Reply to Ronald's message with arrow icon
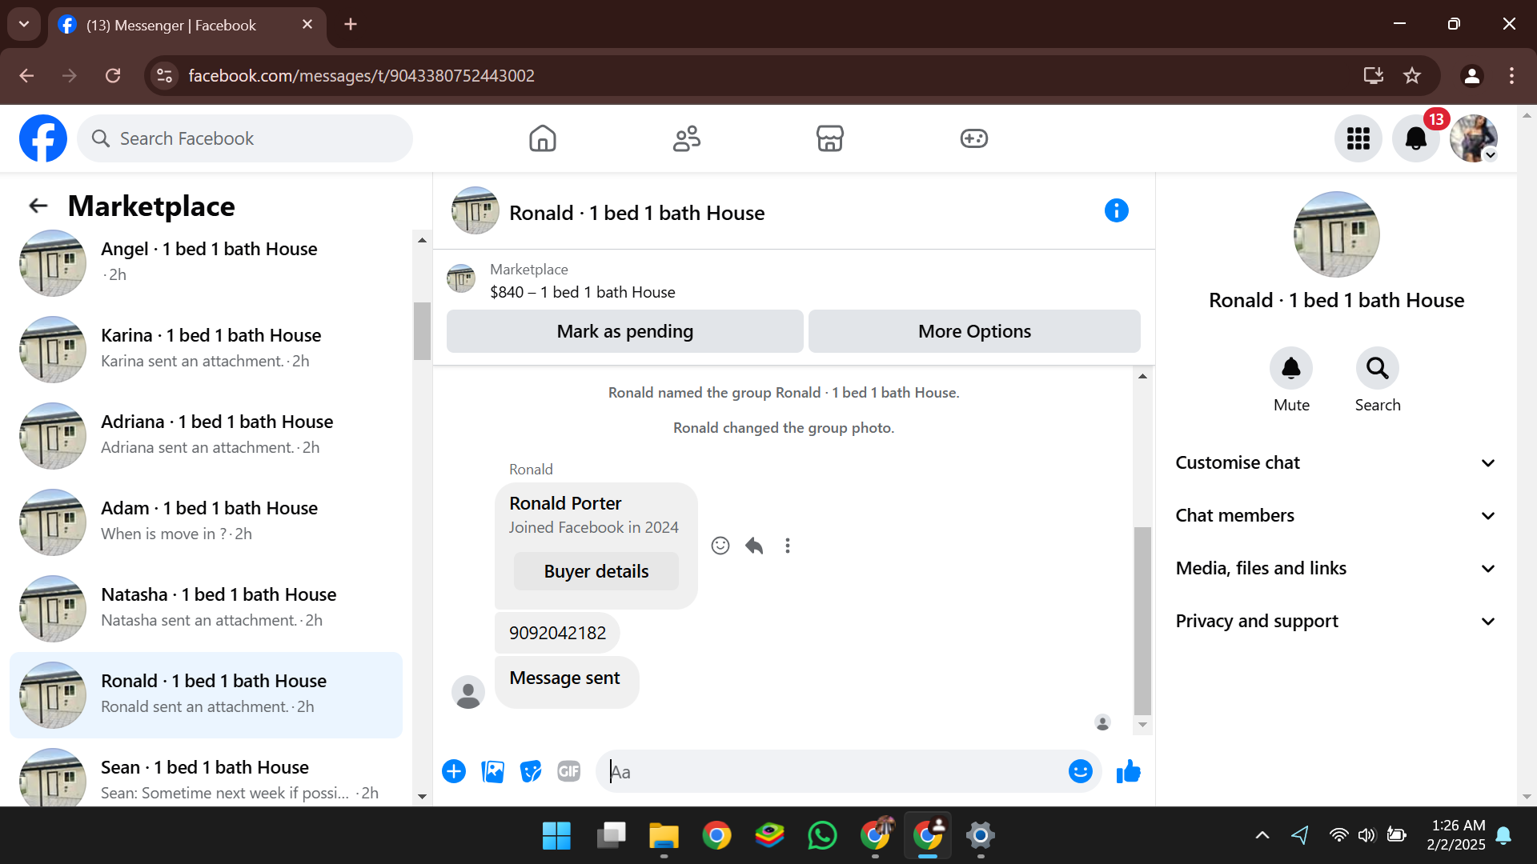 coord(754,546)
